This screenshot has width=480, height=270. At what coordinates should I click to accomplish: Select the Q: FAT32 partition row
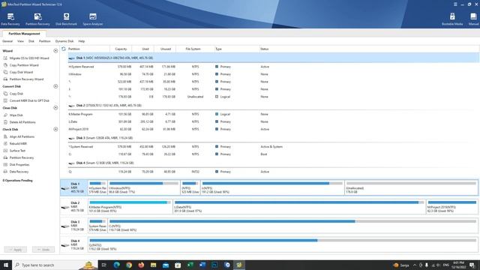tap(273, 172)
